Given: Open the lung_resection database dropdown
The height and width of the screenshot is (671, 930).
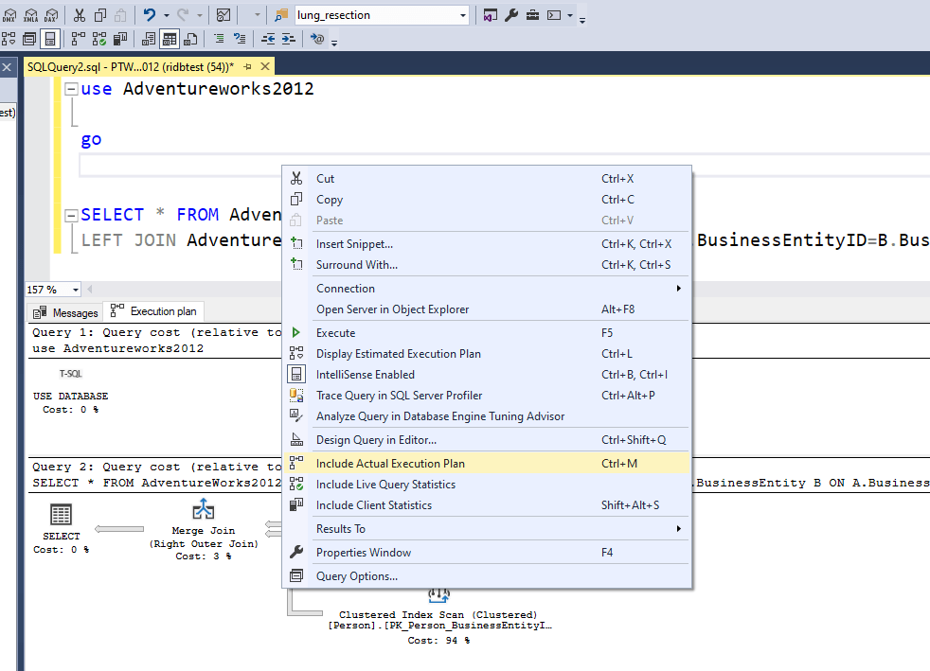Looking at the screenshot, I should click(462, 15).
